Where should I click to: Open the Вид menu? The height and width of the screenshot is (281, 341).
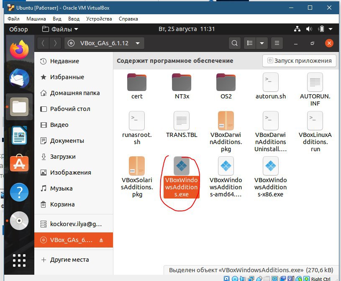click(57, 19)
